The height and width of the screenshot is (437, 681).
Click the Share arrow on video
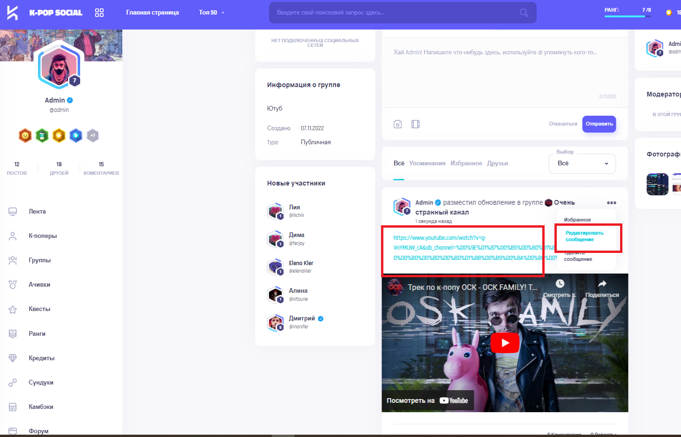[602, 284]
